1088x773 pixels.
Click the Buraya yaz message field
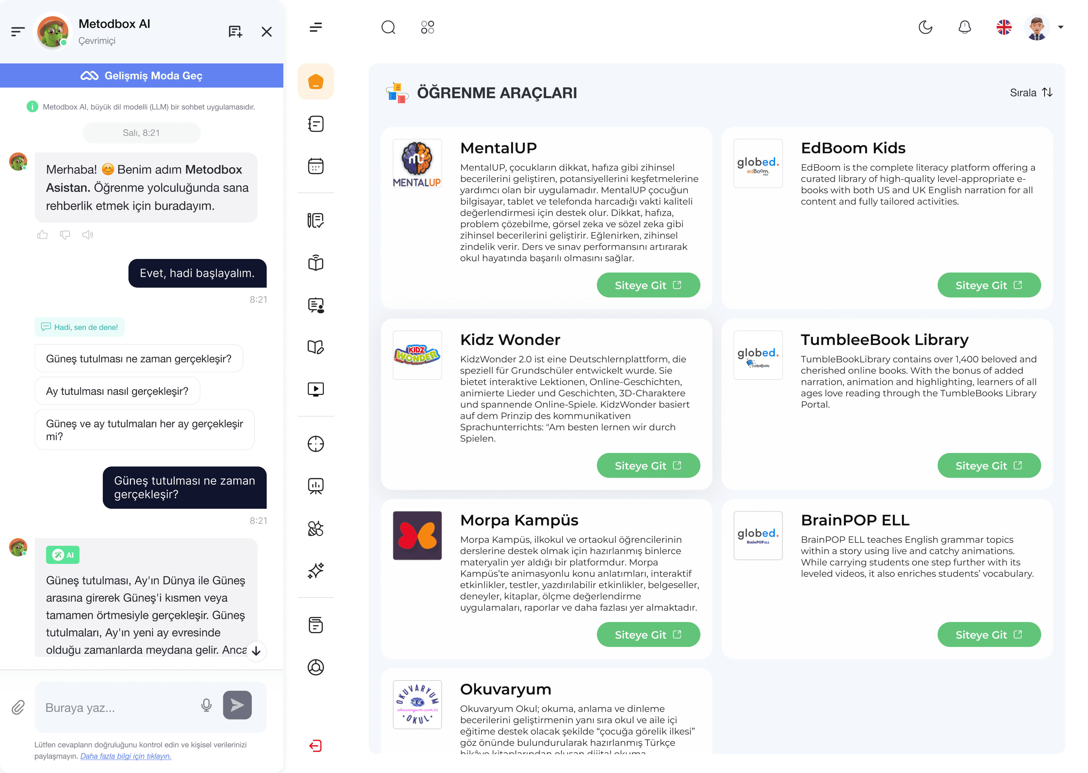[119, 707]
